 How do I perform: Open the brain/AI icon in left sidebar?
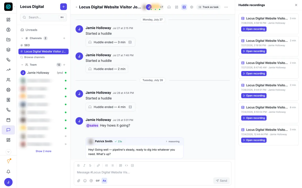8,30
